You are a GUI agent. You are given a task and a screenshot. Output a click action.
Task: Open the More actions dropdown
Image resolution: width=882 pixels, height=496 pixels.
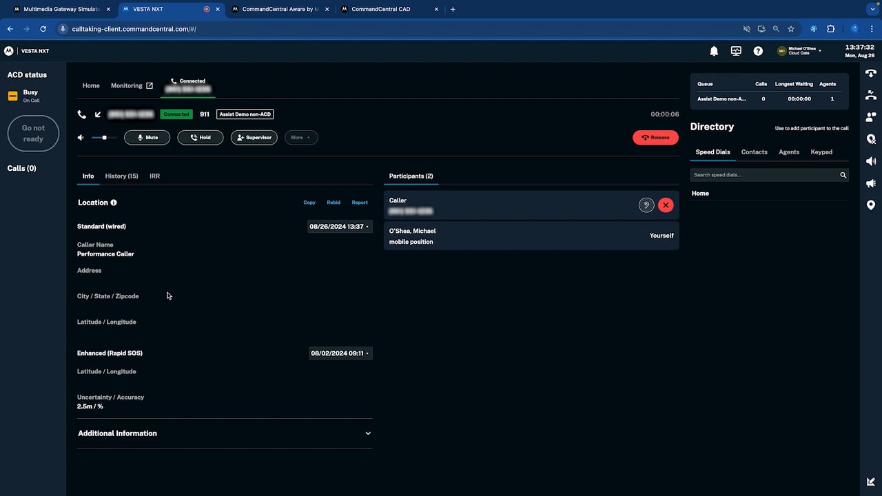click(301, 138)
